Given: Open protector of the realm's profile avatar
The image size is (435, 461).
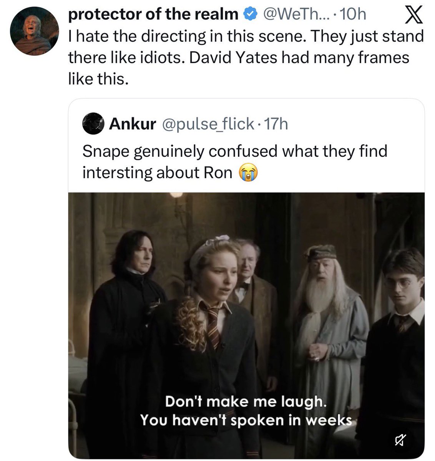Looking at the screenshot, I should point(35,32).
